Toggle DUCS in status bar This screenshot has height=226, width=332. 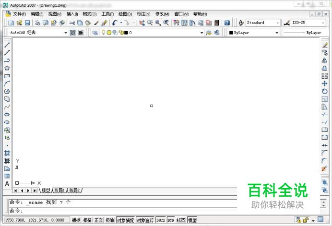point(161,220)
